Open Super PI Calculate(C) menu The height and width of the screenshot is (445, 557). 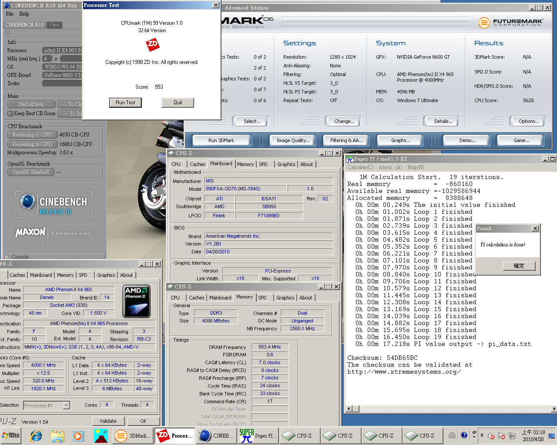[x=361, y=167]
